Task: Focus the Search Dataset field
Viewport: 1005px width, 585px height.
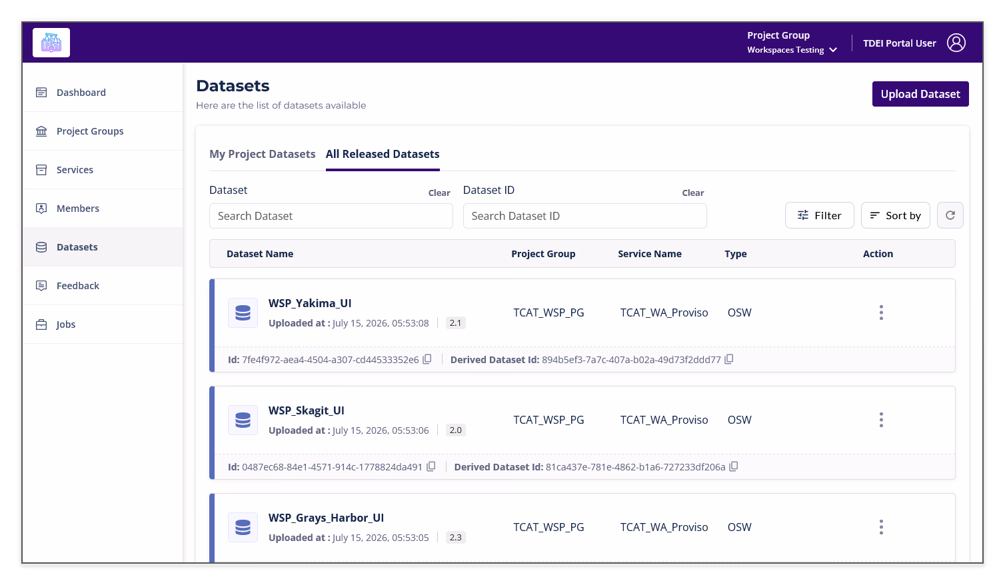Action: pyautogui.click(x=331, y=216)
